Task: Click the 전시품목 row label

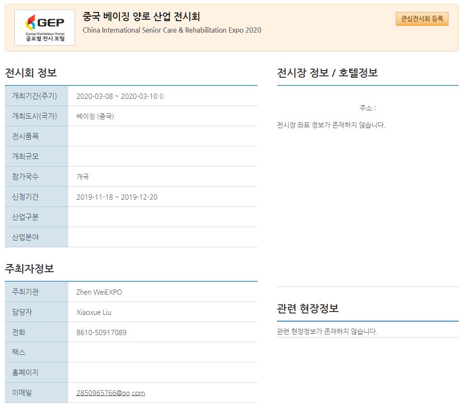Action: click(x=25, y=136)
